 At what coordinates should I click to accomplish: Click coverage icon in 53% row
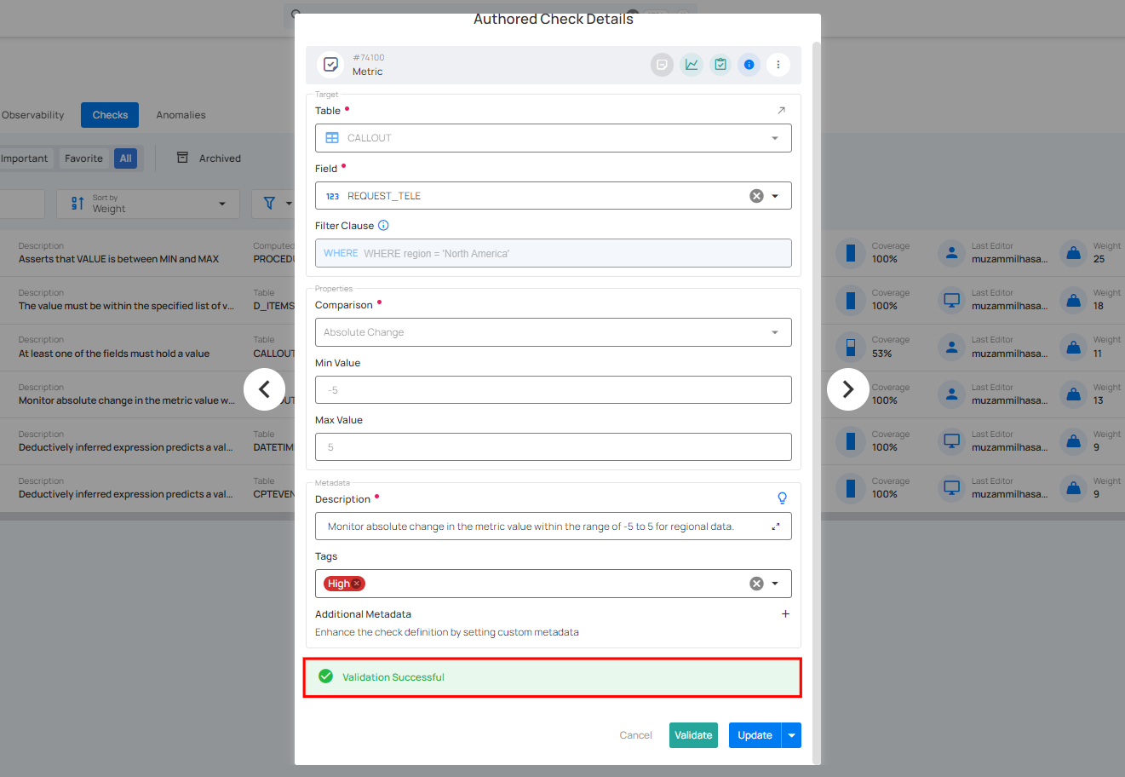coord(850,347)
